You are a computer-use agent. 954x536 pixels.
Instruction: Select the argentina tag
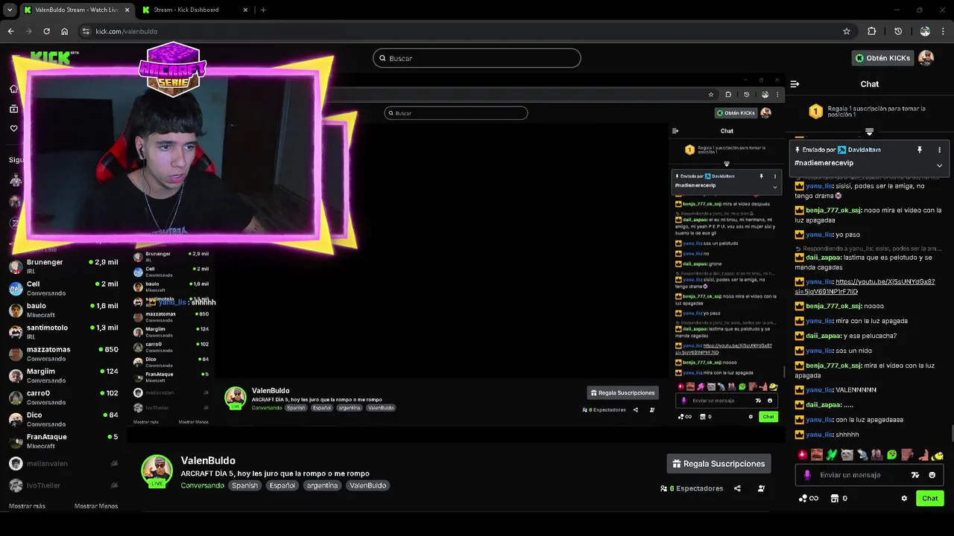click(x=322, y=485)
